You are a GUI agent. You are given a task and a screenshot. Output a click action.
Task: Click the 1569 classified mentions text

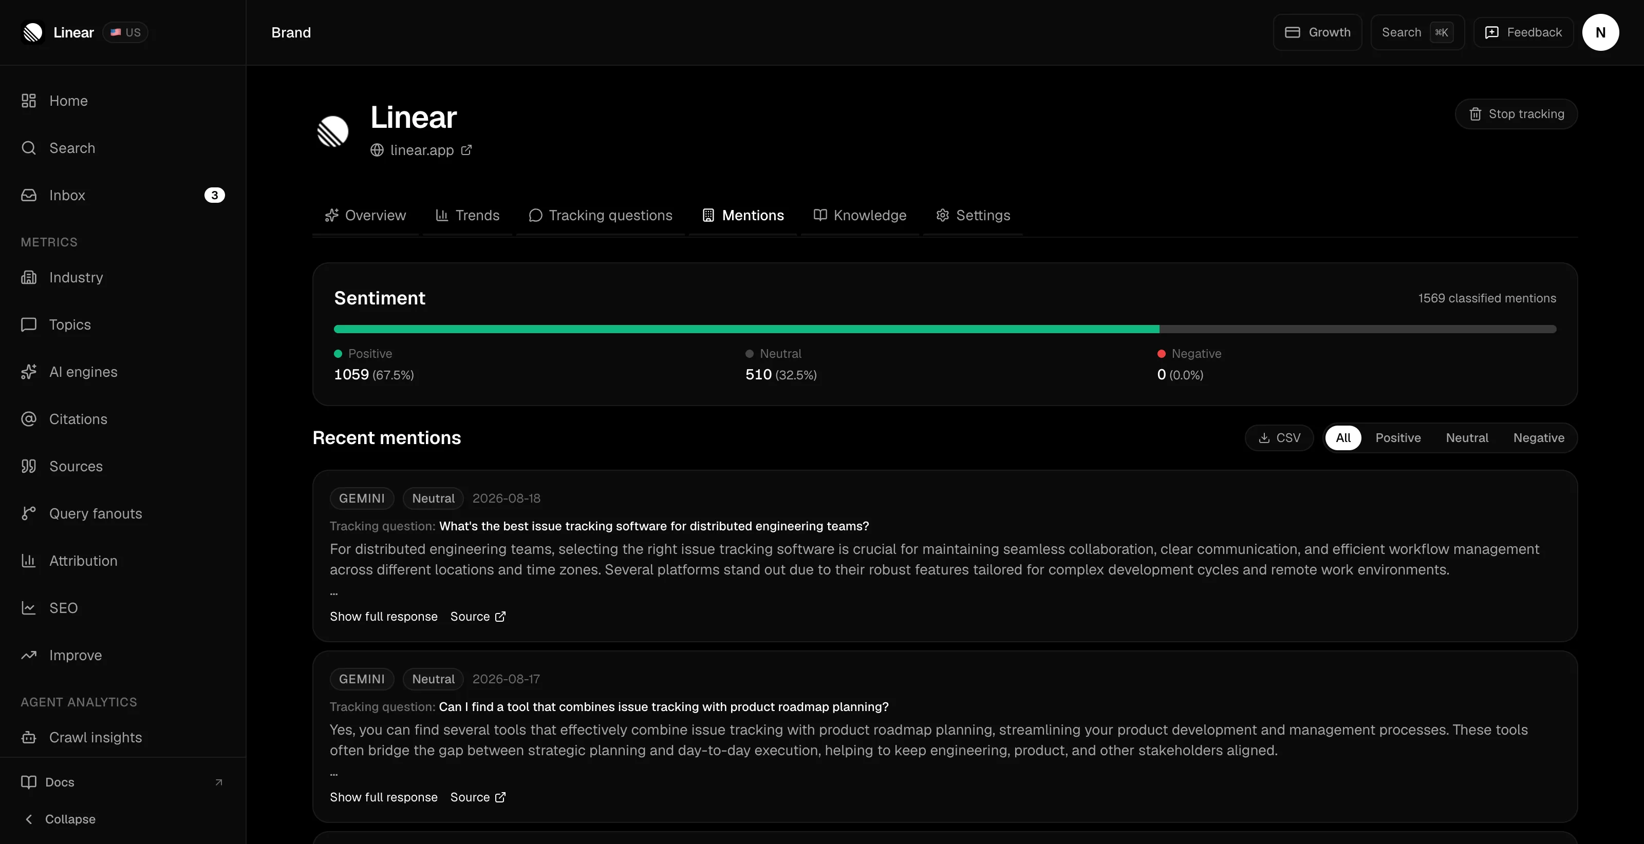(x=1487, y=298)
